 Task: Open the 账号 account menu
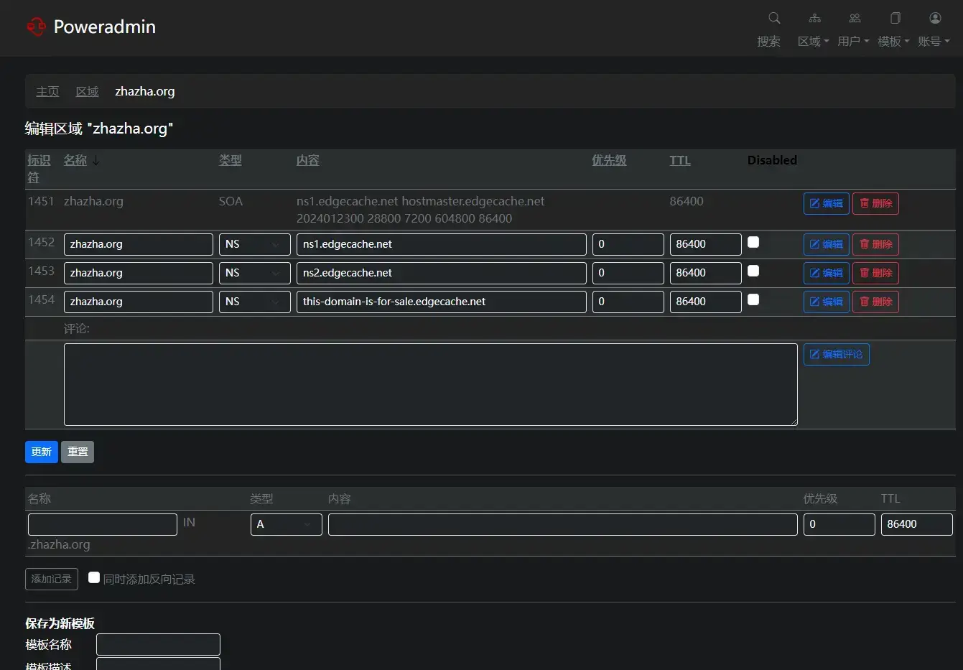point(934,41)
